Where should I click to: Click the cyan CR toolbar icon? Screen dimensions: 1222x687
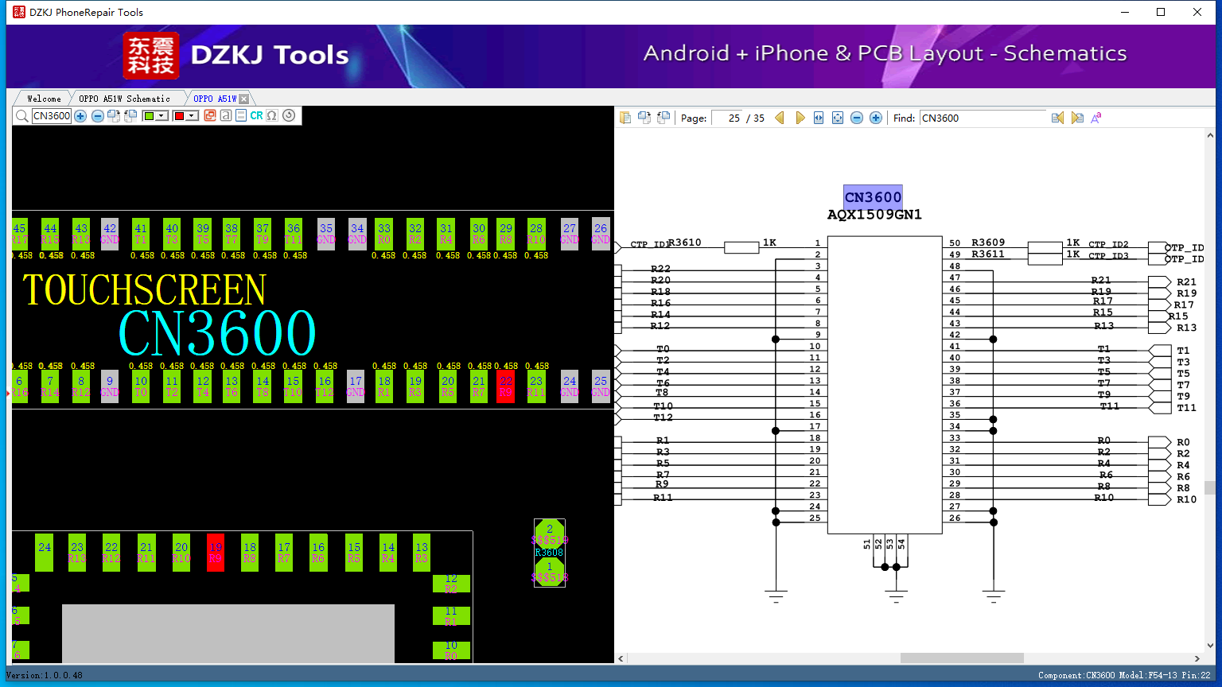tap(256, 116)
